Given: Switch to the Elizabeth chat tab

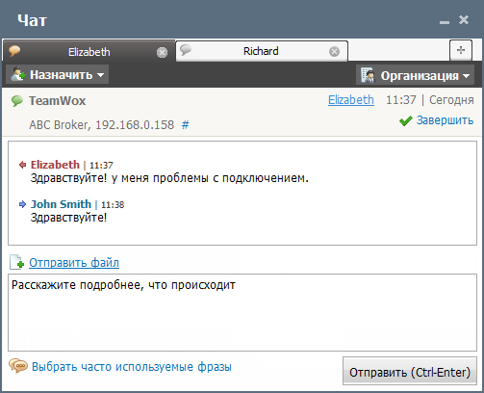Looking at the screenshot, I should tap(89, 52).
